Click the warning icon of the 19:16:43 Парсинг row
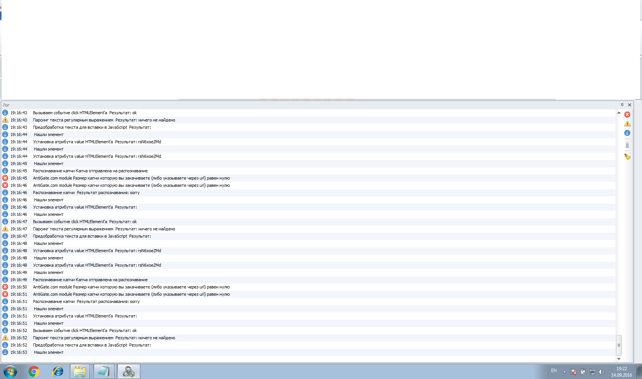 [5, 120]
